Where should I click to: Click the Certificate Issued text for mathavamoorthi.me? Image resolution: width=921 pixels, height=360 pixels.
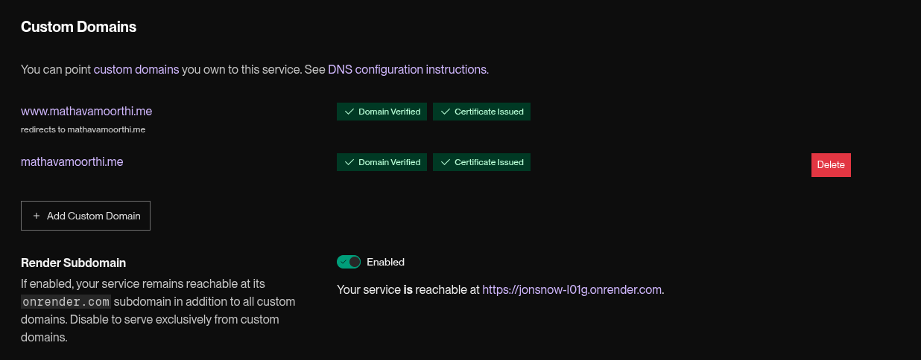tap(489, 162)
